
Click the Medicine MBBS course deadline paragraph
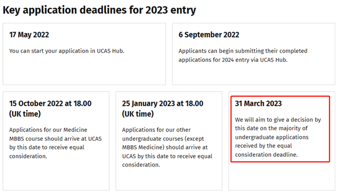click(x=56, y=143)
